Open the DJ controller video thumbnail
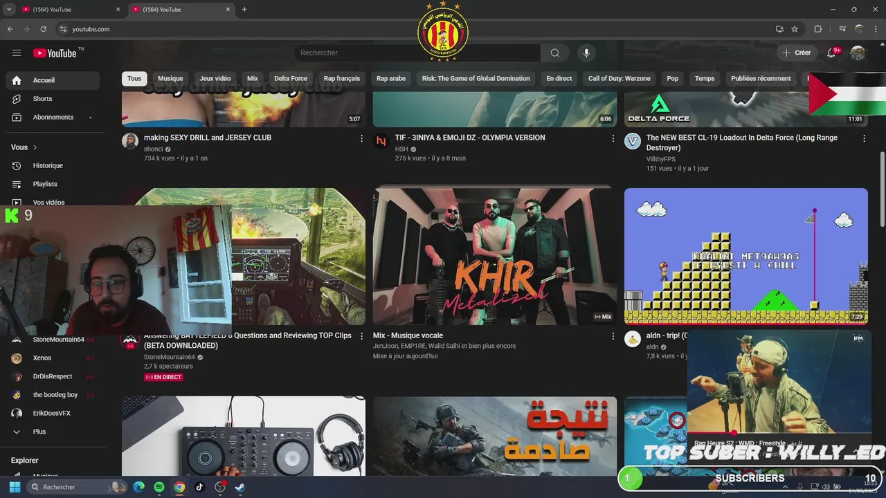Image resolution: width=886 pixels, height=498 pixels. pyautogui.click(x=244, y=436)
